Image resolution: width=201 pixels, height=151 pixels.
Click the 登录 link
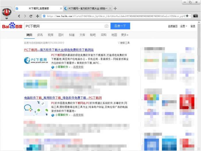tap(193, 26)
